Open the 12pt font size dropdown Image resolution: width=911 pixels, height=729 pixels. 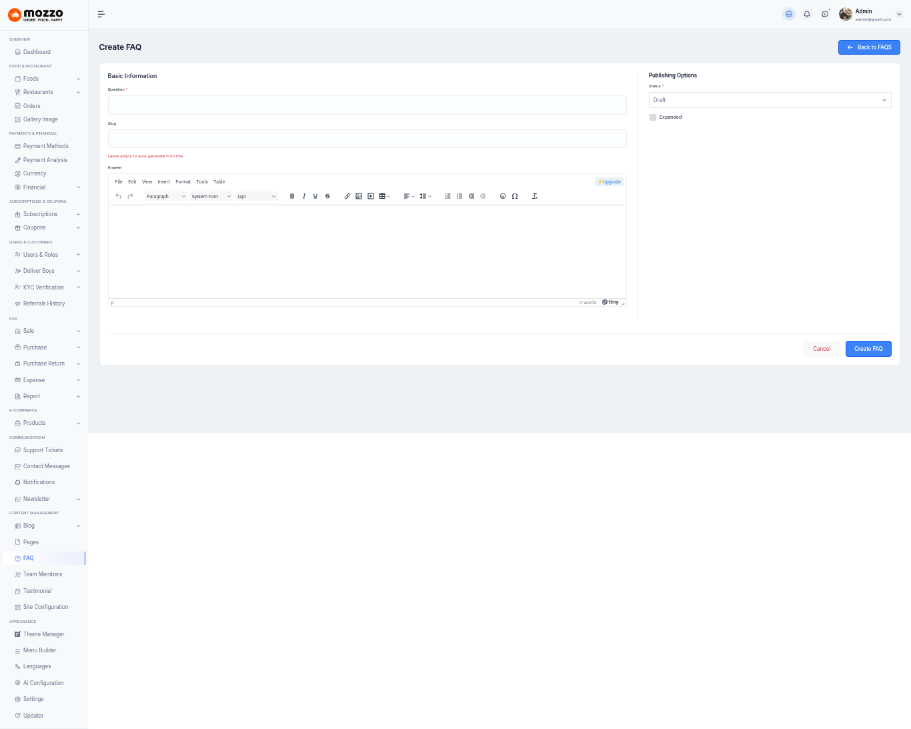click(256, 196)
